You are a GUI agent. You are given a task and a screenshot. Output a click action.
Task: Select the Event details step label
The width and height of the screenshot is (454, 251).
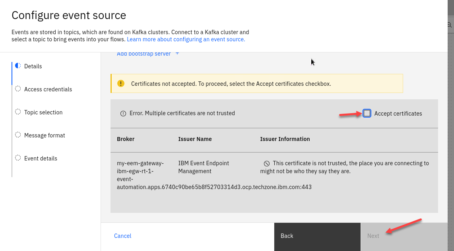(41, 158)
